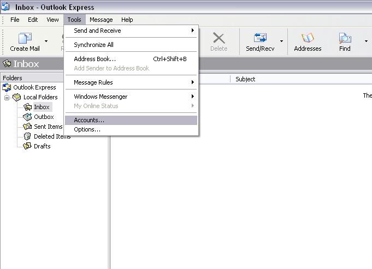Image resolution: width=372 pixels, height=269 pixels.
Task: Click the Inbox header banner icon
Action: click(x=7, y=63)
